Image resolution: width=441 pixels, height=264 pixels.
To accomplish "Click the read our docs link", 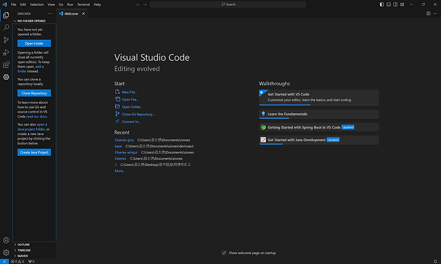I will point(36,116).
